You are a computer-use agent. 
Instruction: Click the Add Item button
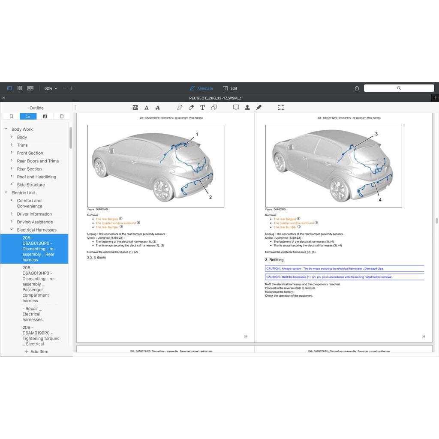pos(37,352)
